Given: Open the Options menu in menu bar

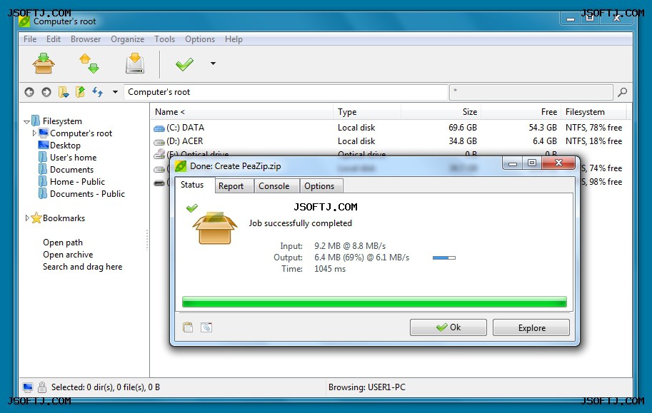Looking at the screenshot, I should pos(199,39).
